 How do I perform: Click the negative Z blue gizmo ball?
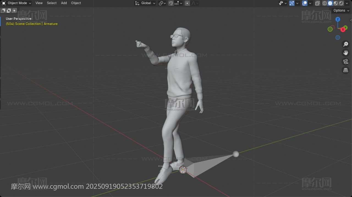pos(338,37)
